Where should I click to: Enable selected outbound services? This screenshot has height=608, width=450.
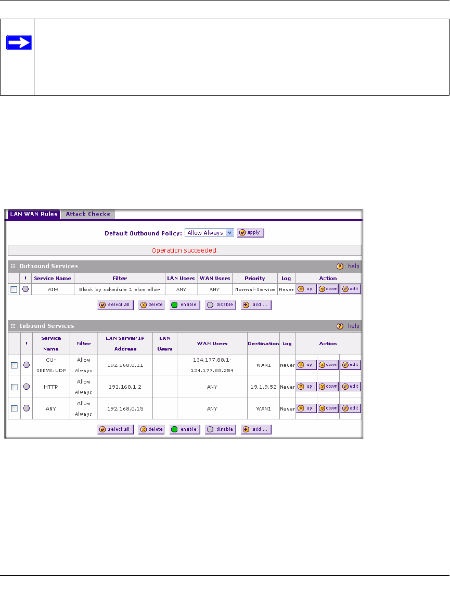click(185, 305)
